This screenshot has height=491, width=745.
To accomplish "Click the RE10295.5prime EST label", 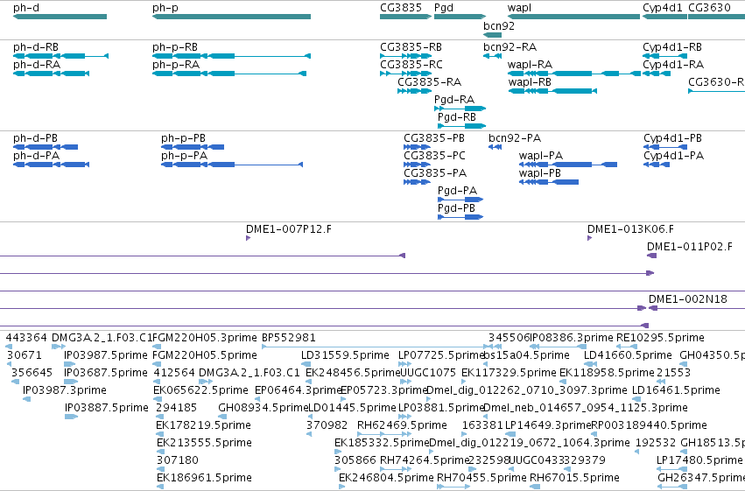I will pyautogui.click(x=660, y=338).
